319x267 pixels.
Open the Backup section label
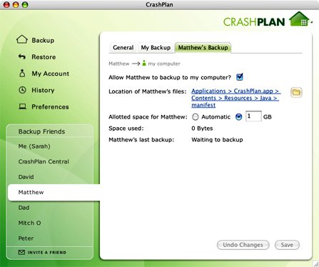[43, 40]
